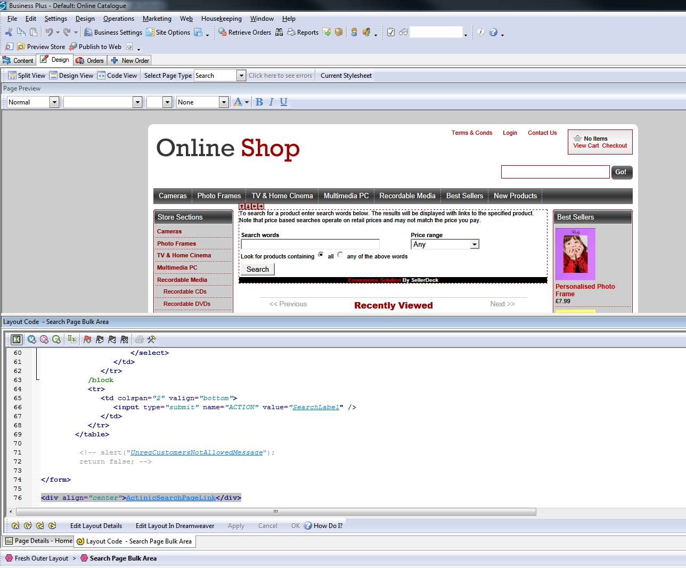Click the Retrieve Orders toolbar icon
The width and height of the screenshot is (686, 568).
tap(223, 33)
